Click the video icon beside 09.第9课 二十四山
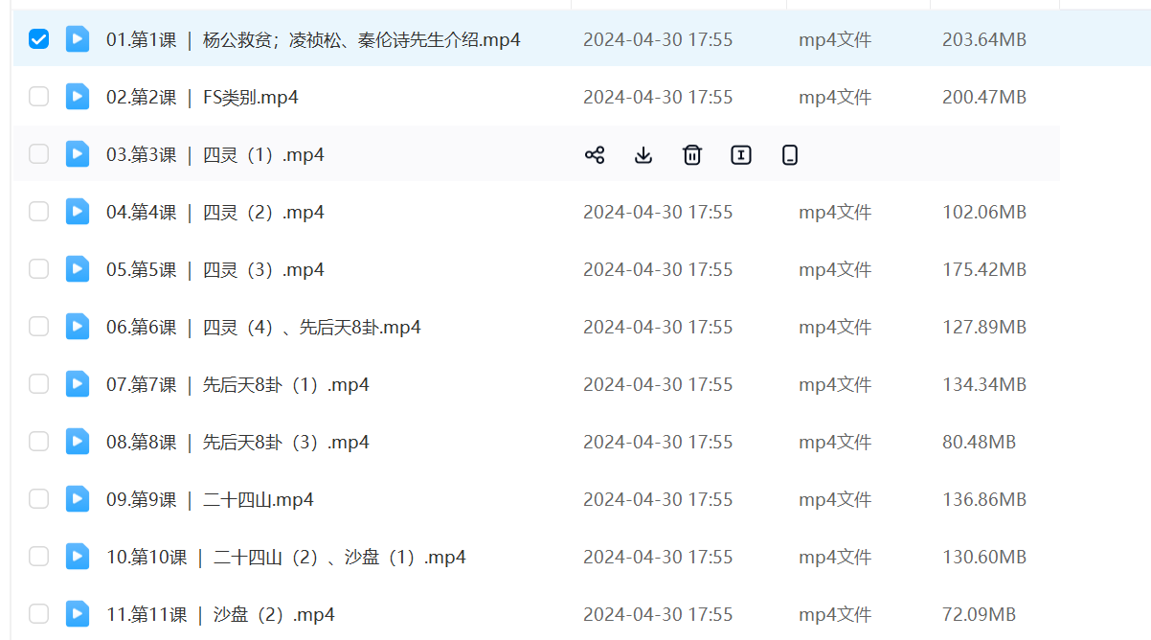The width and height of the screenshot is (1151, 640). click(x=78, y=499)
